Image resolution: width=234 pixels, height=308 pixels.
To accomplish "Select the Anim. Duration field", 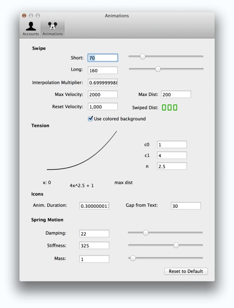I will [94, 206].
